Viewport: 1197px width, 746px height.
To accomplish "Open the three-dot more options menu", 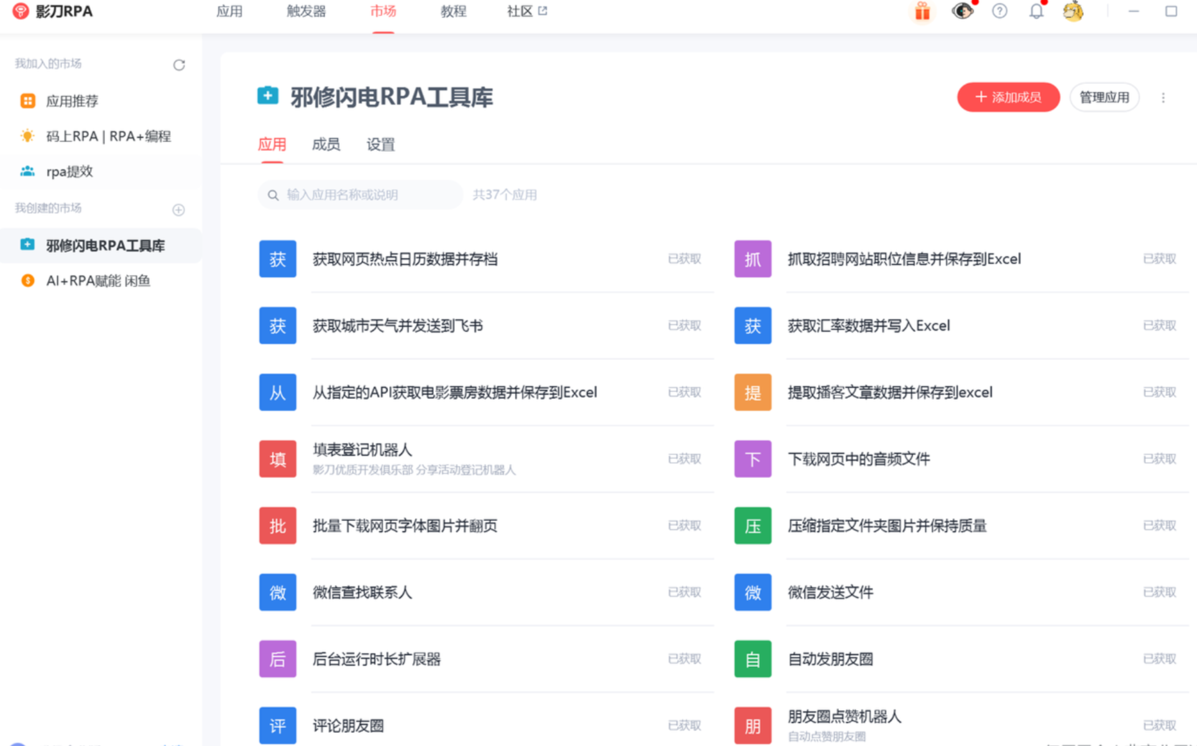I will click(x=1163, y=98).
